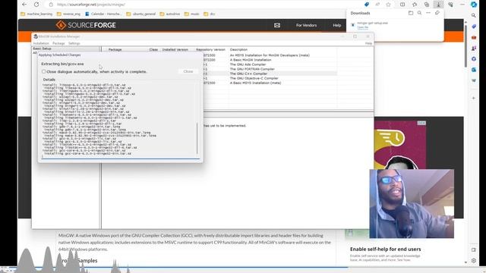Open the Outlook icon in the Edge sidebar
The width and height of the screenshot is (486, 273).
coord(474,70)
